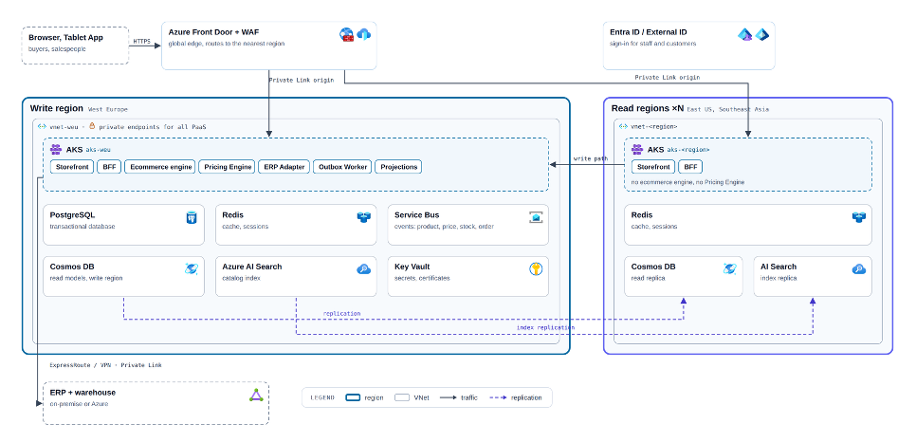Click the VNet box symbol in legend
This screenshot has height=442, width=916.
[402, 397]
